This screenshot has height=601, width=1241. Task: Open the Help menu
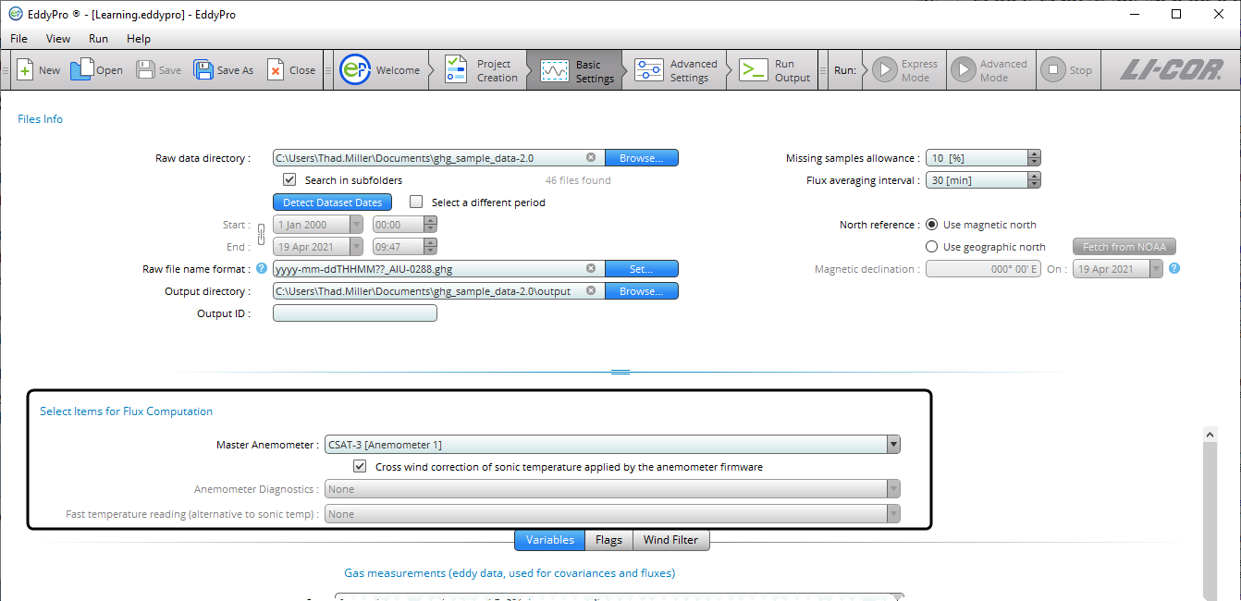tap(139, 39)
